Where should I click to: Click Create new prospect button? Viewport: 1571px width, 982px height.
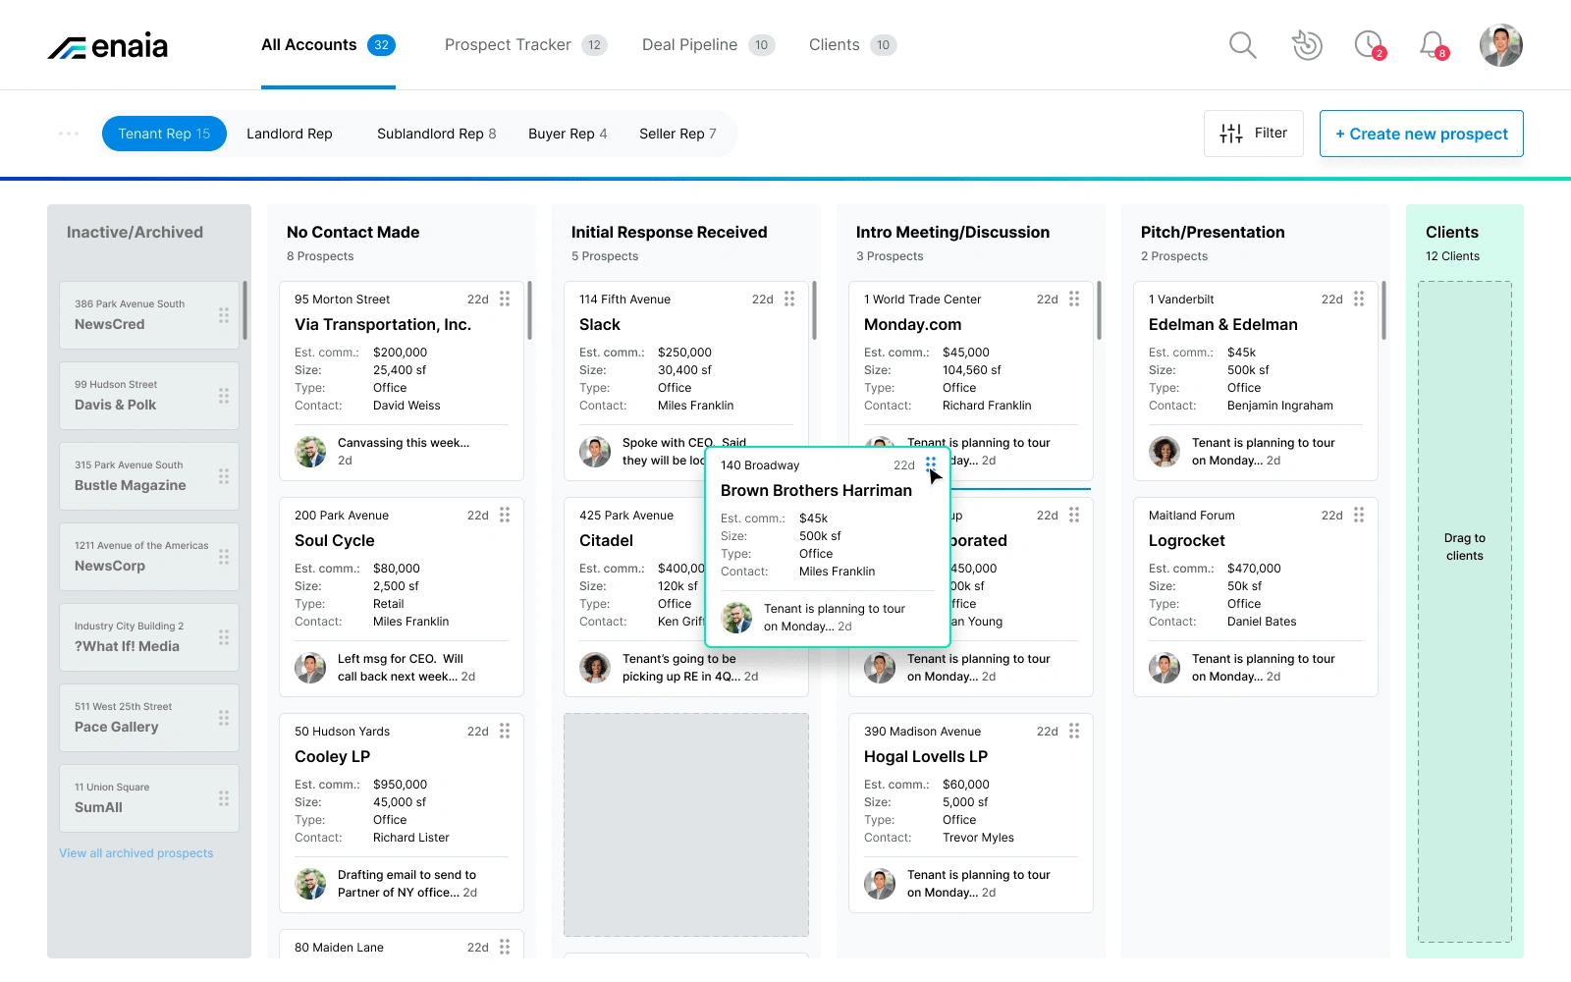coord(1422,134)
